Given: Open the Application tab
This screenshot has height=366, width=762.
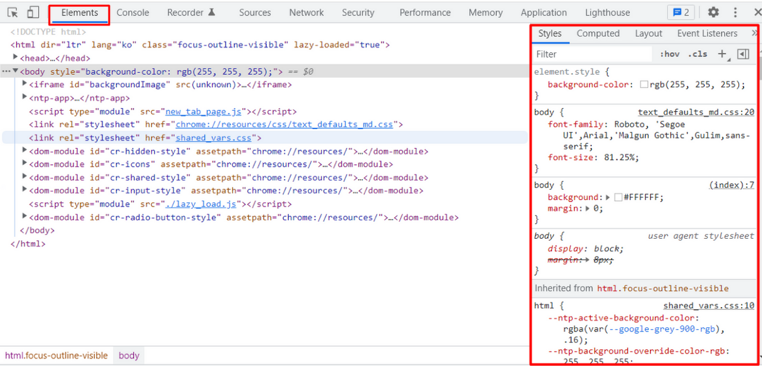Looking at the screenshot, I should point(544,12).
